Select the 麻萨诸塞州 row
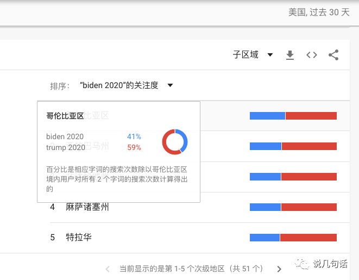The image size is (359, 280). (x=200, y=207)
